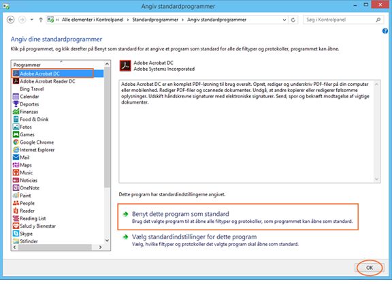Expand the address bar history dropdown
The height and width of the screenshot is (291, 392).
click(x=284, y=20)
